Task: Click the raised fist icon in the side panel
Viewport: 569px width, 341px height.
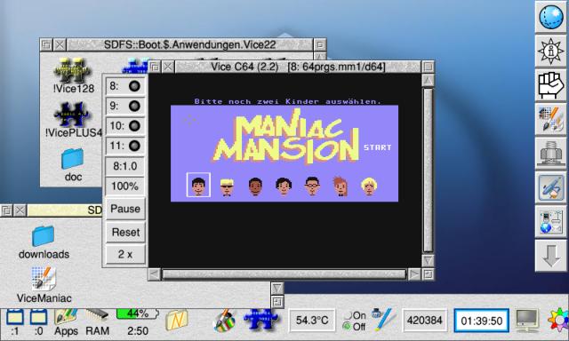Action: (551, 85)
